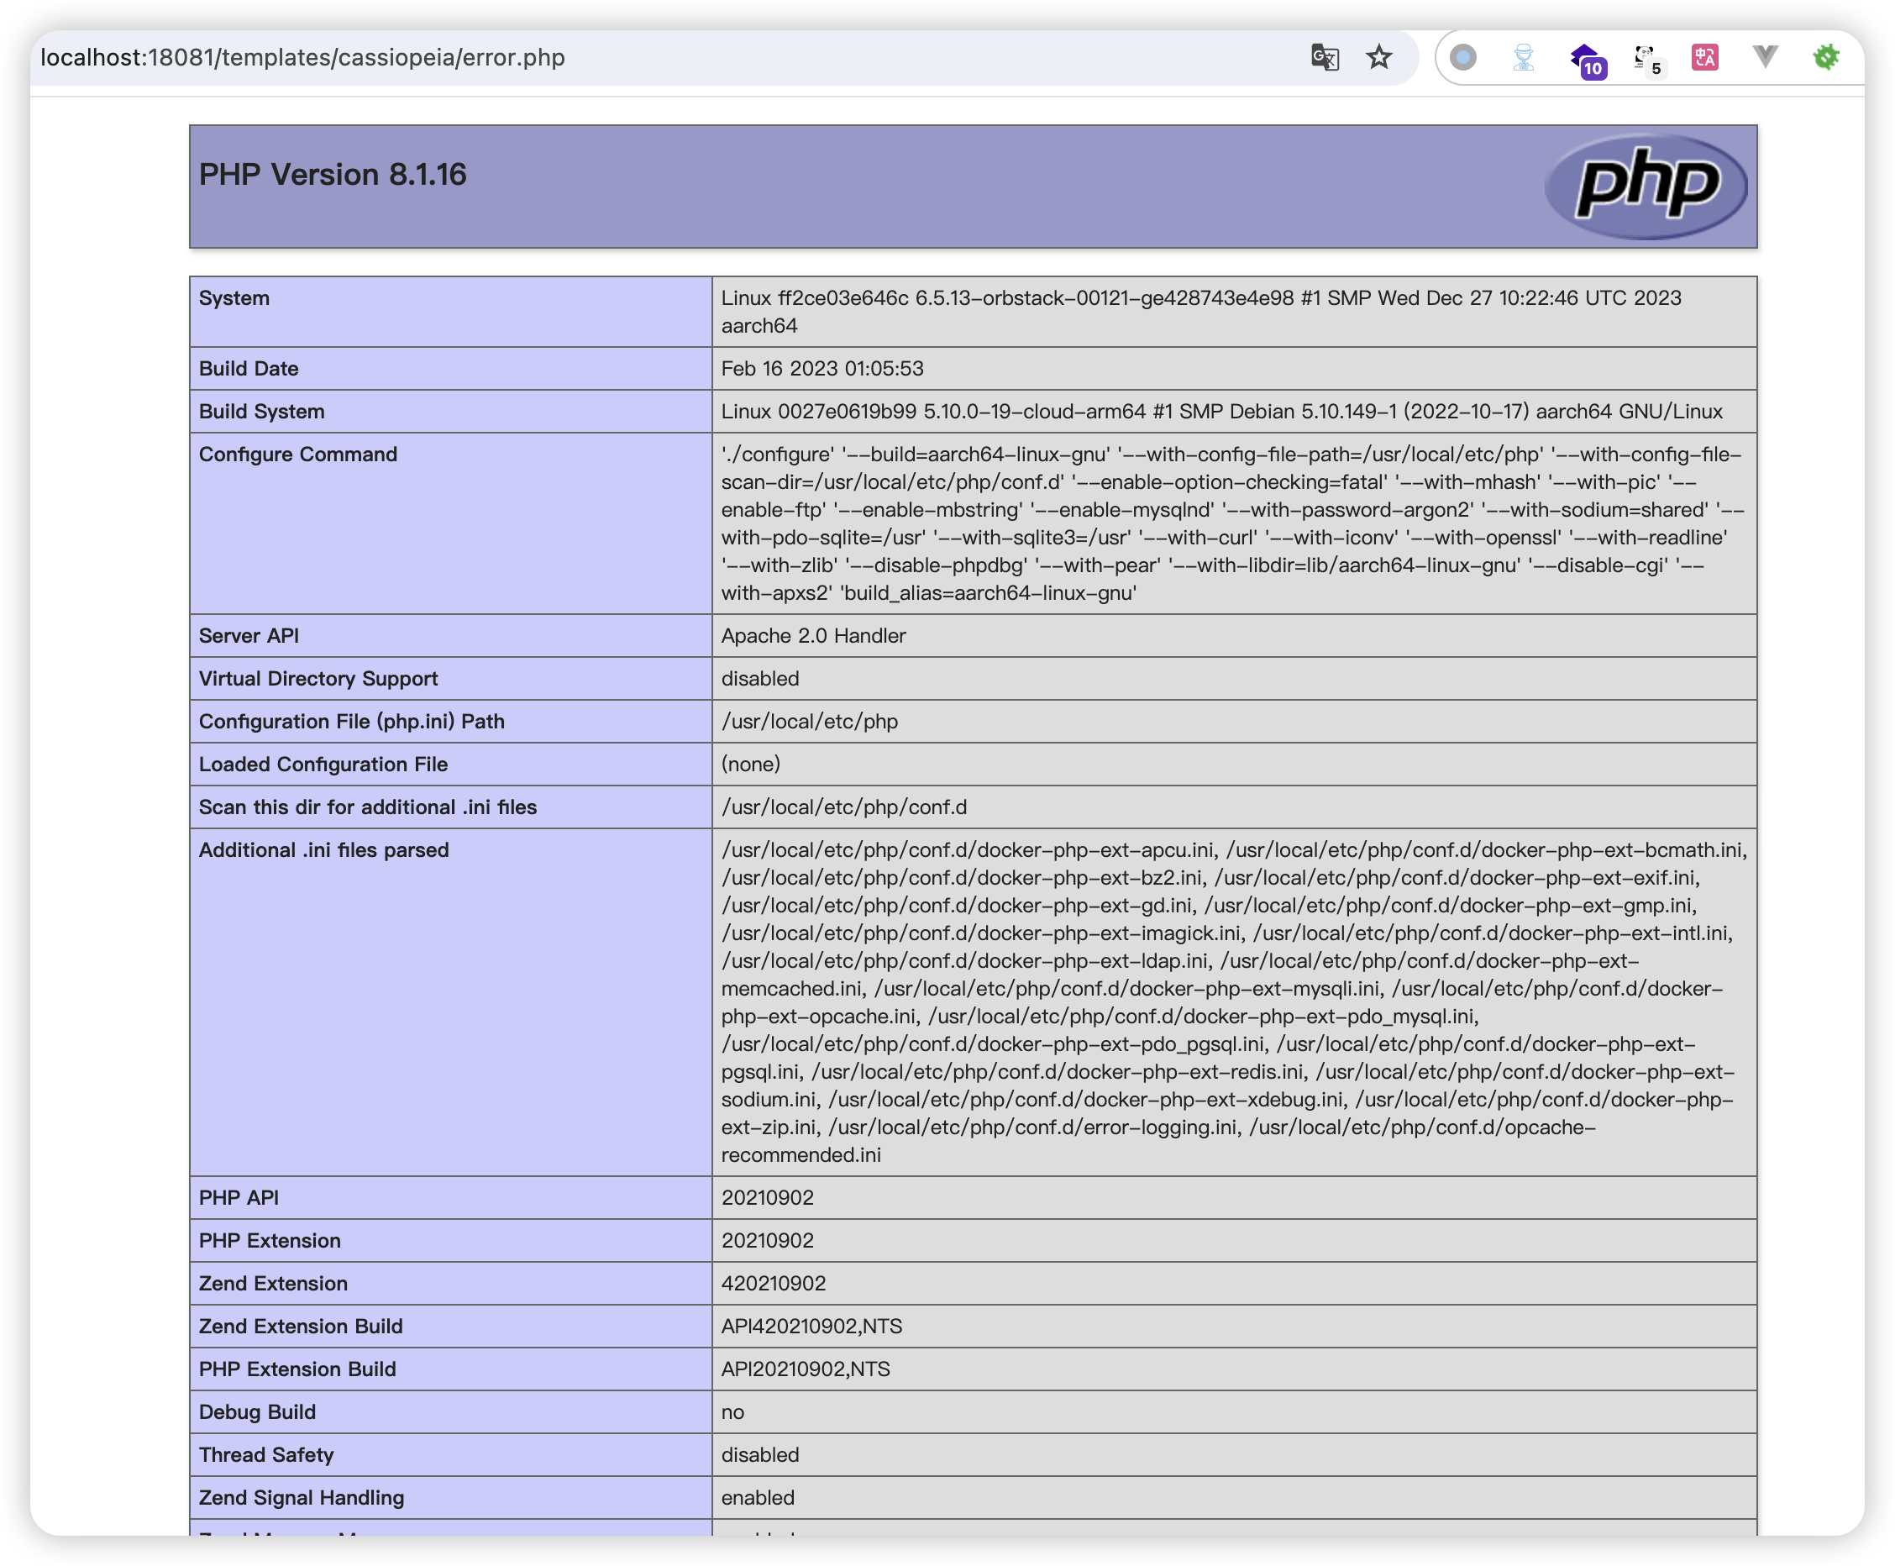Click the 'Thread Safety' row label

click(266, 1454)
